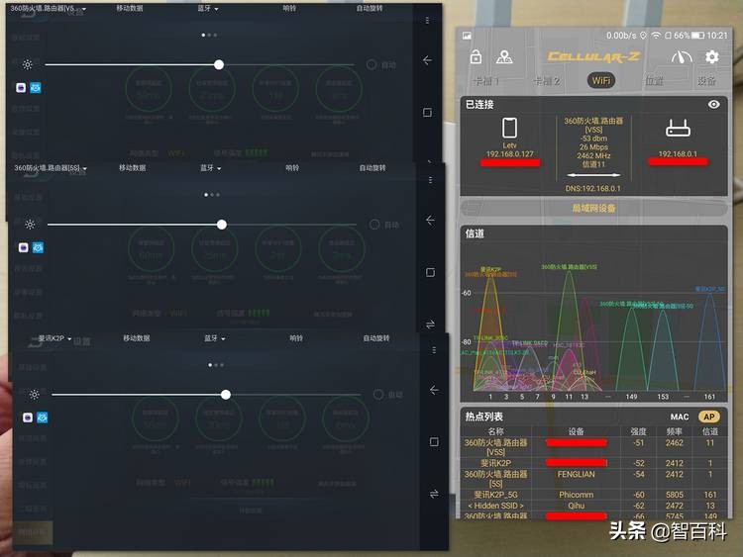Adjust brightness slider in 斐讯K2P panel
This screenshot has height=557, width=743.
(206, 394)
